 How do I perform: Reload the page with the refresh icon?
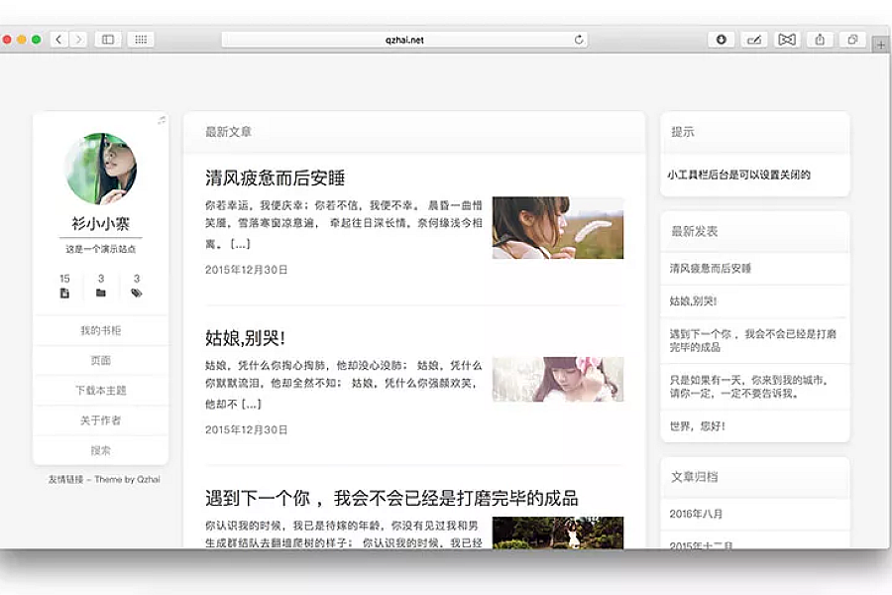[579, 40]
